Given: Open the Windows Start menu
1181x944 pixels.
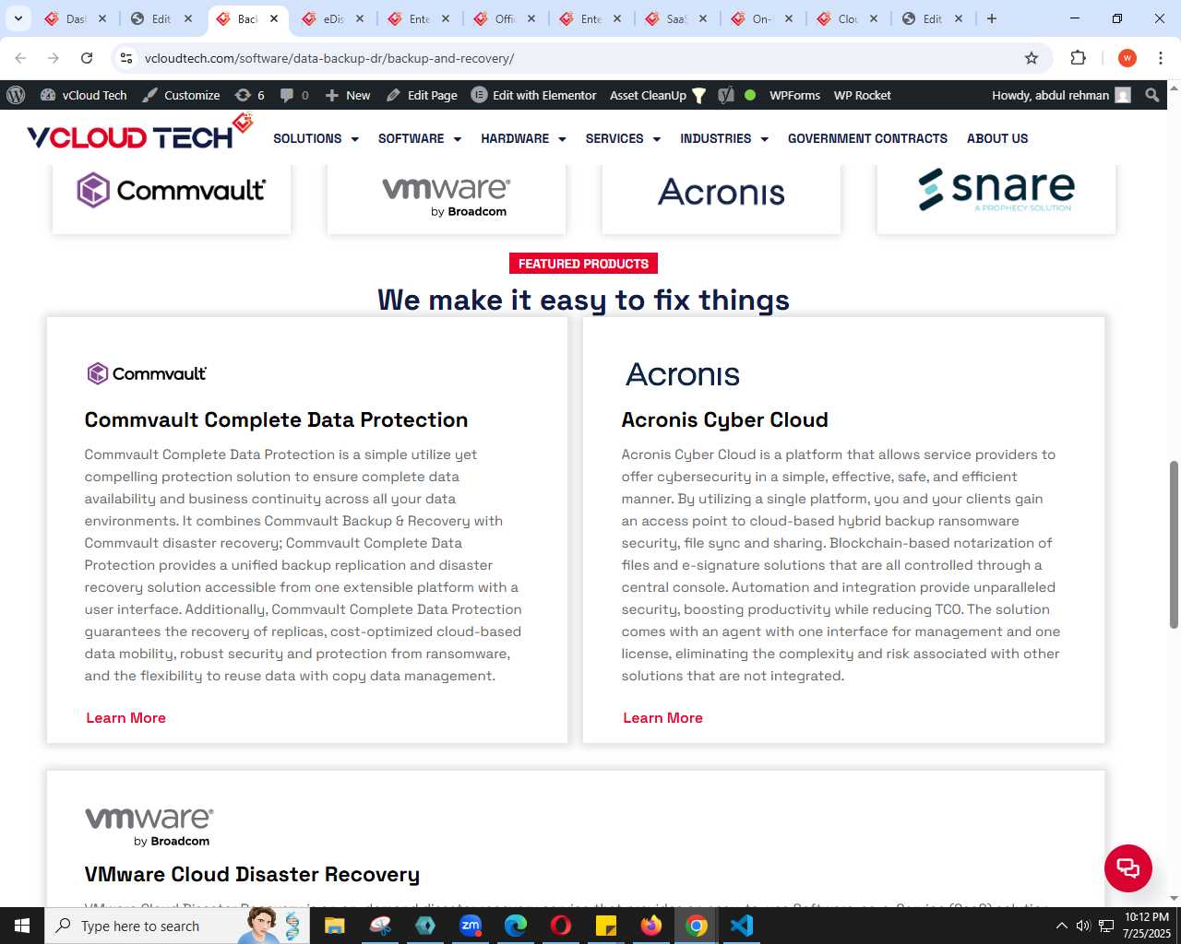Looking at the screenshot, I should point(22,926).
